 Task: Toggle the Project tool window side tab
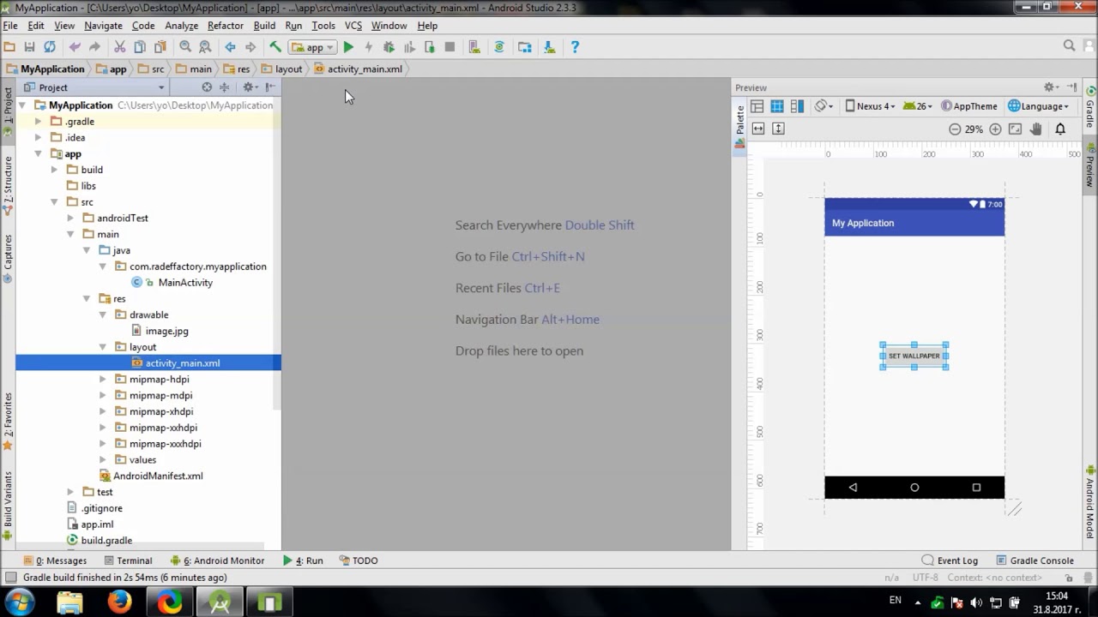tap(8, 111)
